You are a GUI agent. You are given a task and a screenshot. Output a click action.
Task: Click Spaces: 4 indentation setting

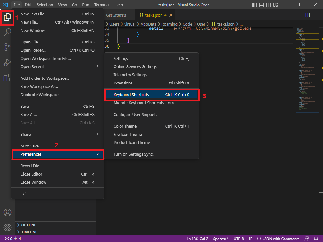tap(221, 239)
